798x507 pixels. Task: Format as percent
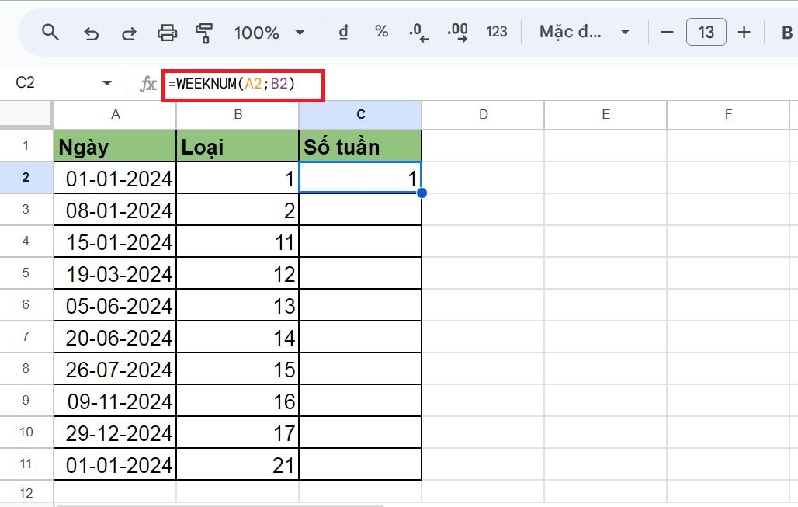tap(382, 32)
